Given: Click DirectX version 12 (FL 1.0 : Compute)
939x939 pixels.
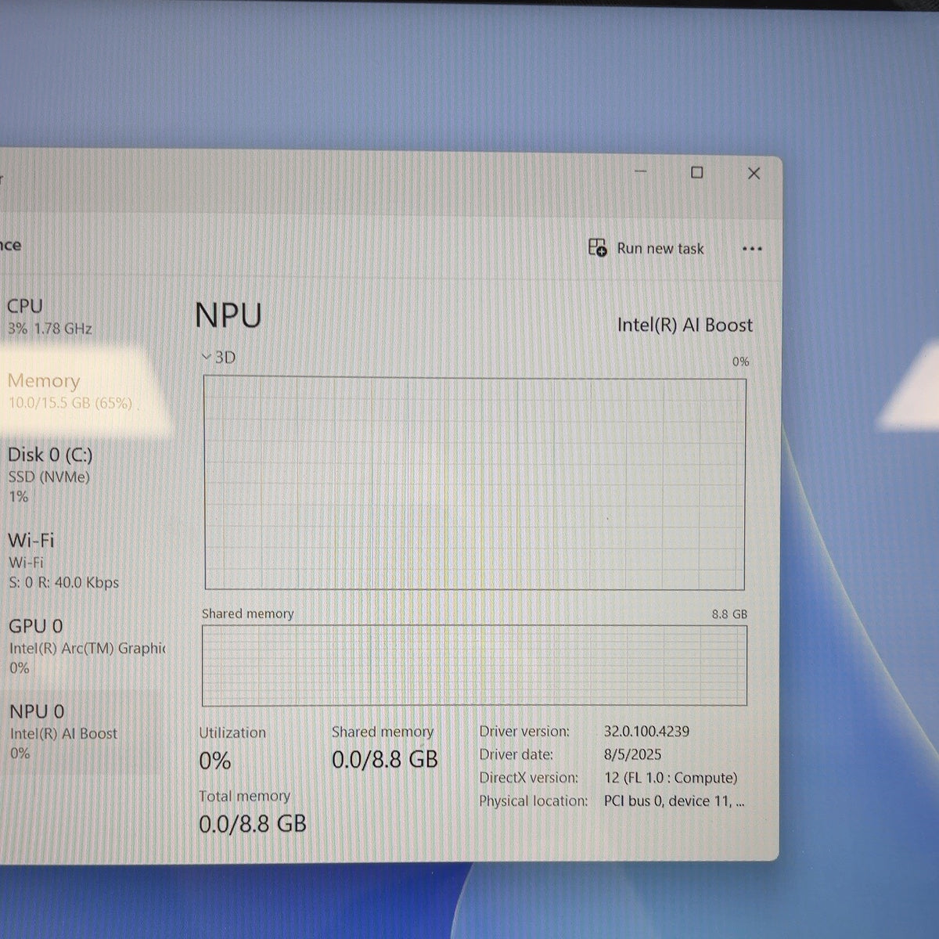Looking at the screenshot, I should point(671,778).
